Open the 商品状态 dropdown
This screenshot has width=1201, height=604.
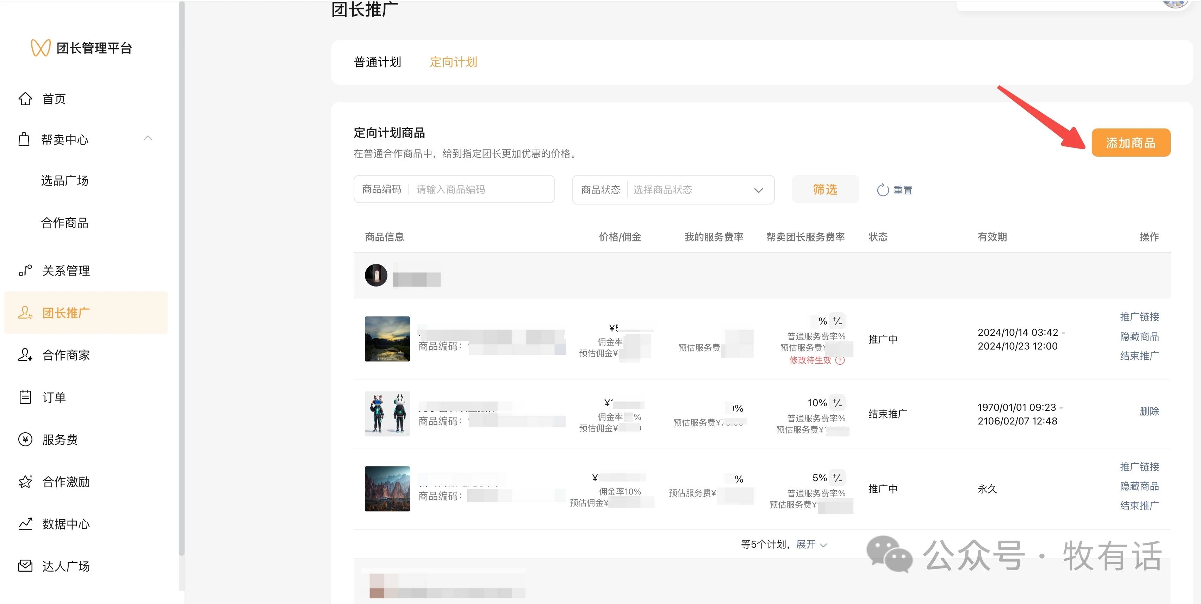click(x=673, y=190)
